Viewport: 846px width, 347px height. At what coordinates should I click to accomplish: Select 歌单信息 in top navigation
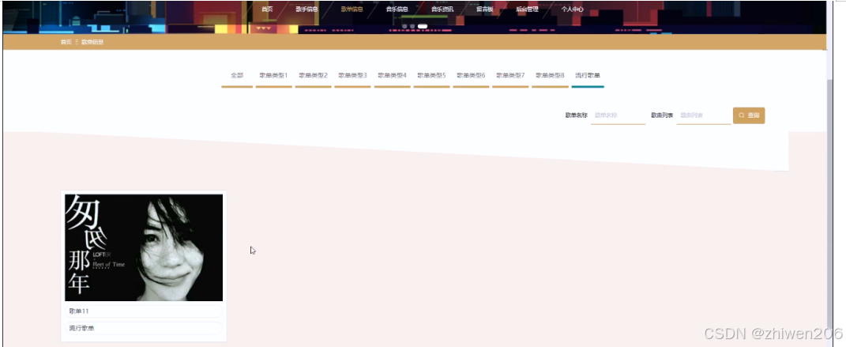[x=352, y=9]
